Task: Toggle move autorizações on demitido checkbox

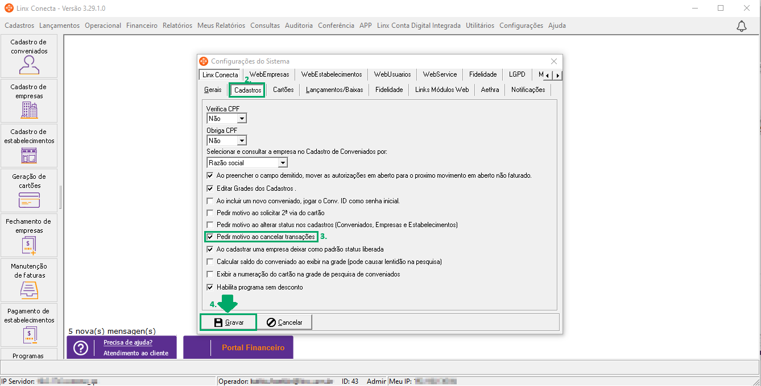Action: (x=210, y=176)
